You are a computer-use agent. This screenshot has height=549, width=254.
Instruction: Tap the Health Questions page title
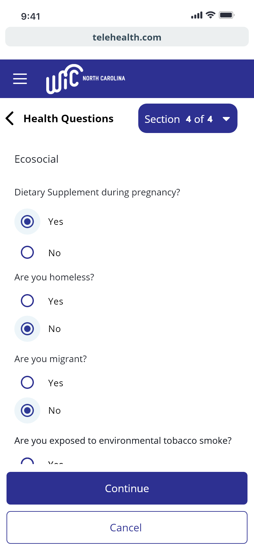pos(68,119)
